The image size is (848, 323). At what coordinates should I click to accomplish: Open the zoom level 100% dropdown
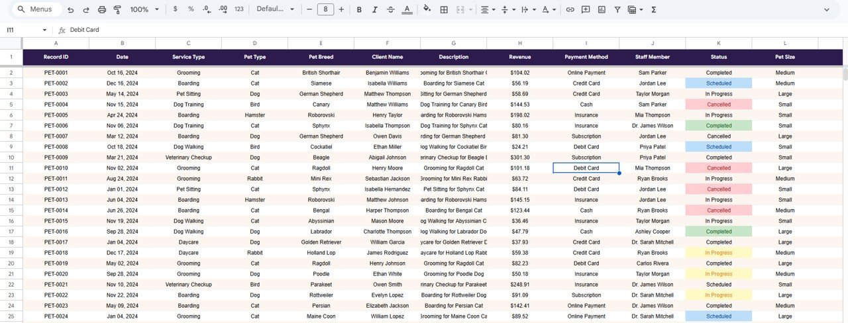144,10
